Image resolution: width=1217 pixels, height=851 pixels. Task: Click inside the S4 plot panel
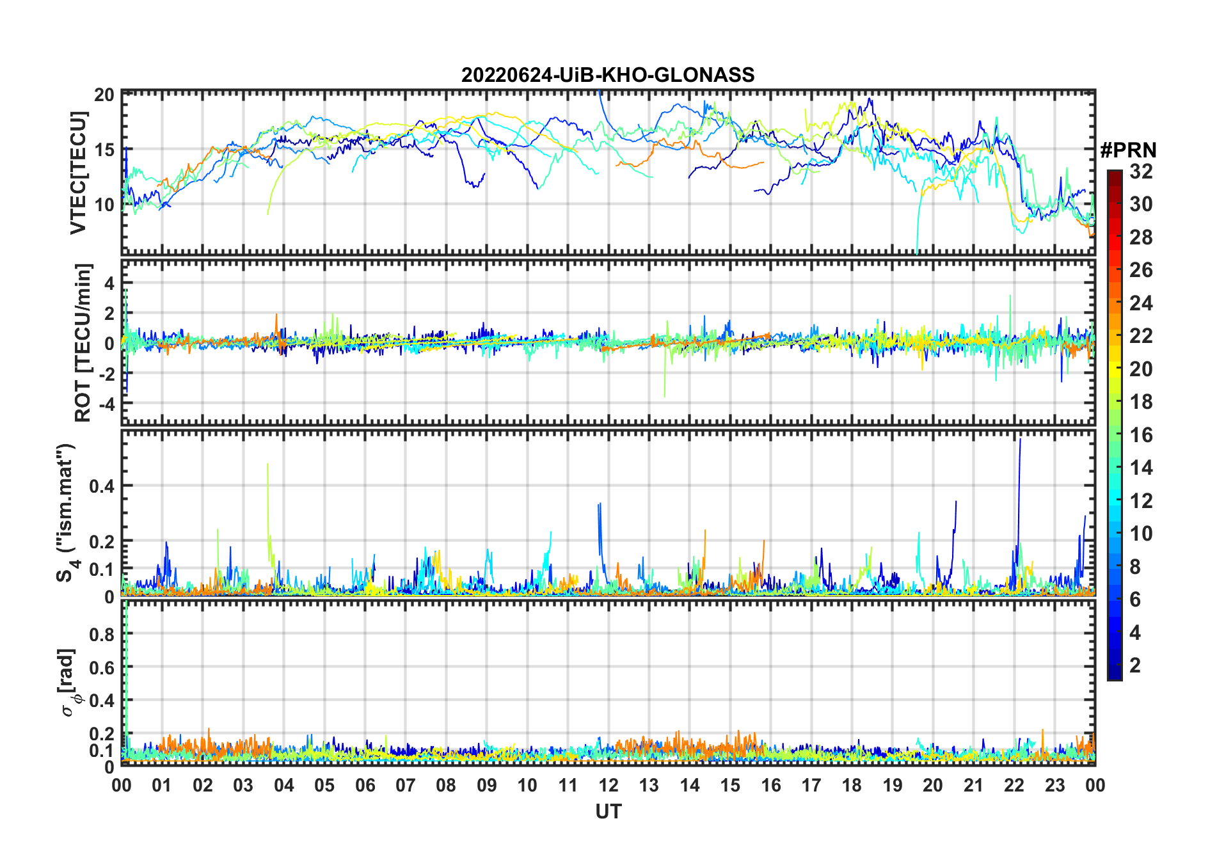608,513
